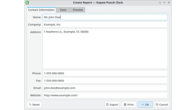Cancel the Create Report dialog
196x110 pixels.
click(x=162, y=105)
